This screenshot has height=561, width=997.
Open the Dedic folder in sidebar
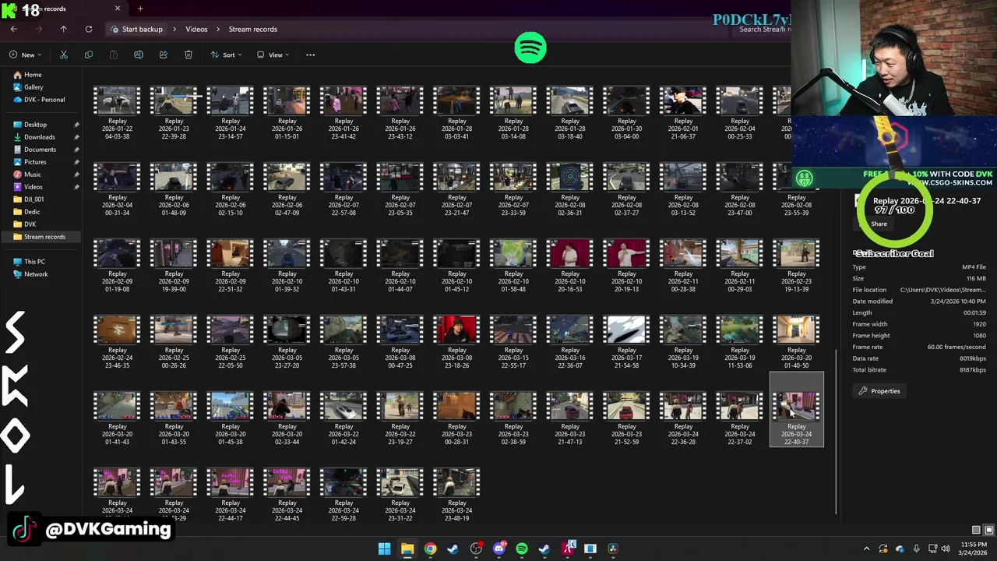[x=32, y=212]
